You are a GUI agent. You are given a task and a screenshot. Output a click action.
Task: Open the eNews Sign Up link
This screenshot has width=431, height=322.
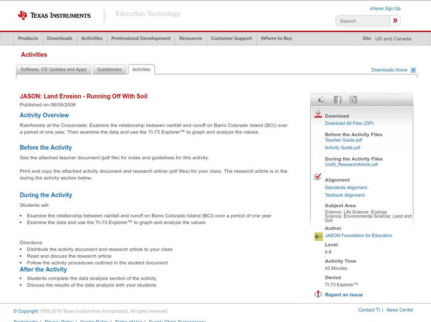click(385, 9)
